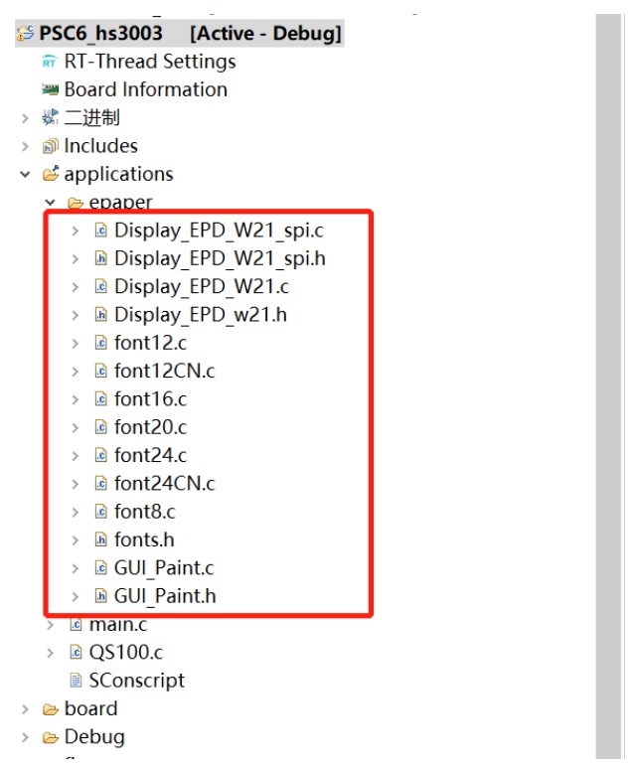Screen dimensions: 633x768
Task: Expand the board folder
Action: 25,709
